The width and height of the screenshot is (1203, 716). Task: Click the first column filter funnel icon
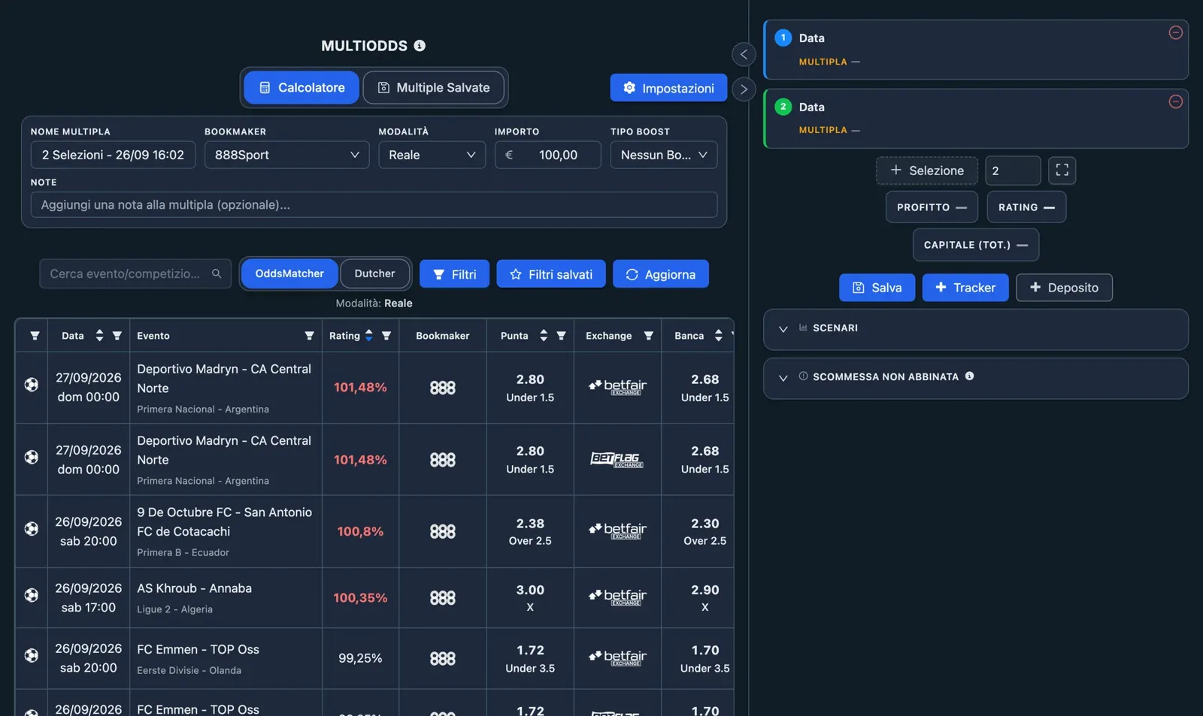click(x=35, y=336)
